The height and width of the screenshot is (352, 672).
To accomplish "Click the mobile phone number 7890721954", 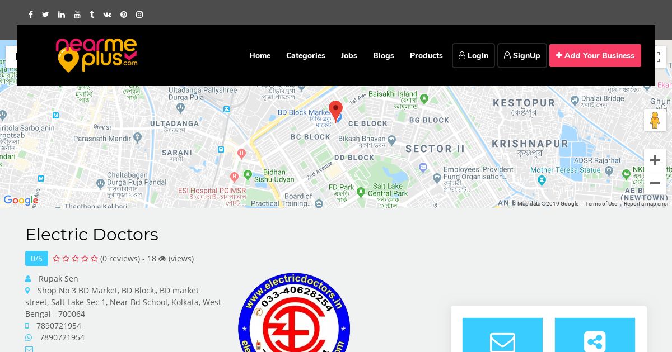I will click(x=59, y=325).
